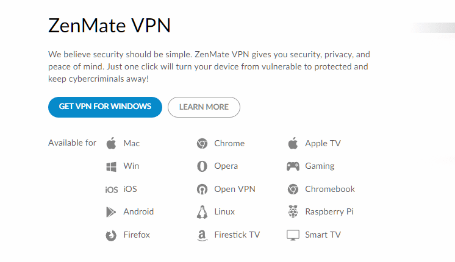455x262 pixels.
Task: Open the iOS platform link
Action: click(x=130, y=189)
